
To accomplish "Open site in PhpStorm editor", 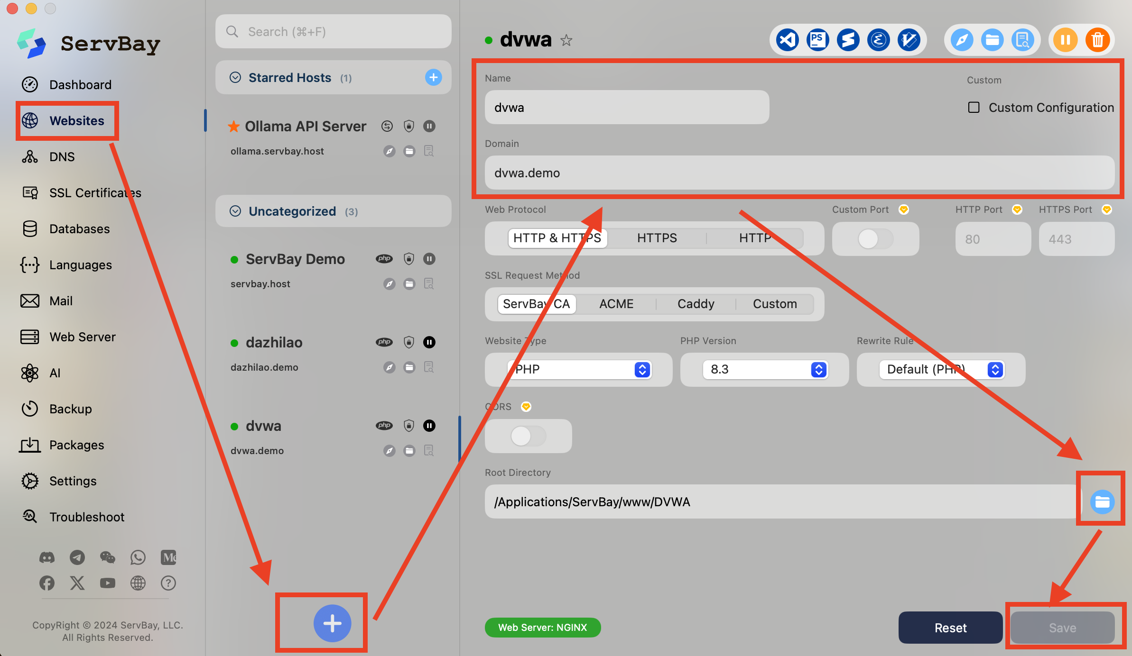I will pyautogui.click(x=817, y=40).
